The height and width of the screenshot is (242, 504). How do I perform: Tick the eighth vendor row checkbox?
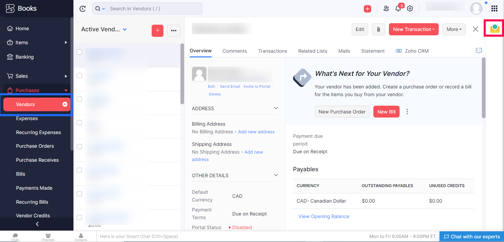(79, 217)
